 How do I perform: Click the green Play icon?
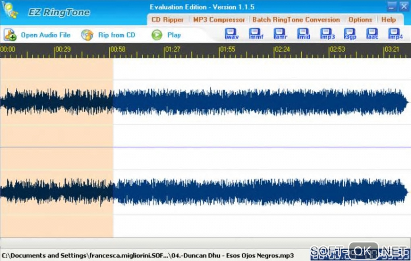[157, 35]
